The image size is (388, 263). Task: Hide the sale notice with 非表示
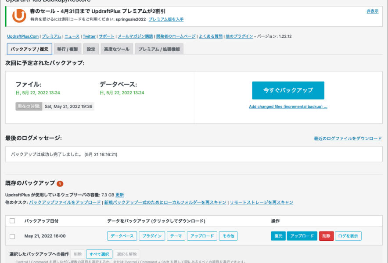pyautogui.click(x=372, y=11)
